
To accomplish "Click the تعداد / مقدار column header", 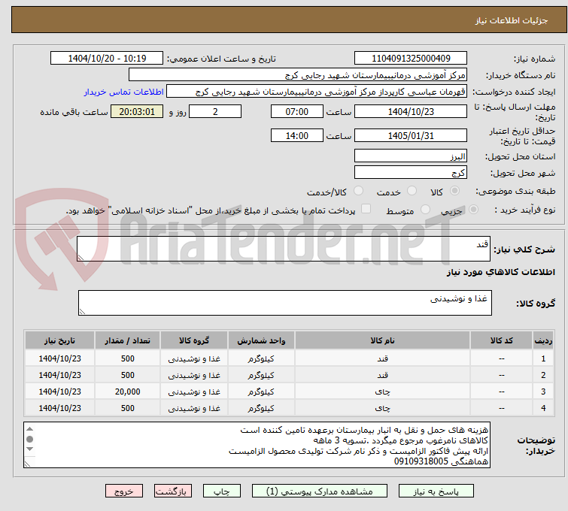I will (x=127, y=340).
